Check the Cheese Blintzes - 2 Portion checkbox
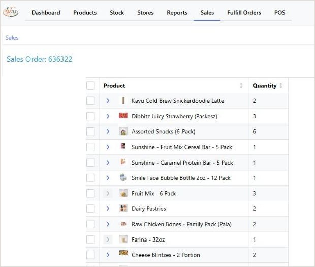 click(90, 255)
